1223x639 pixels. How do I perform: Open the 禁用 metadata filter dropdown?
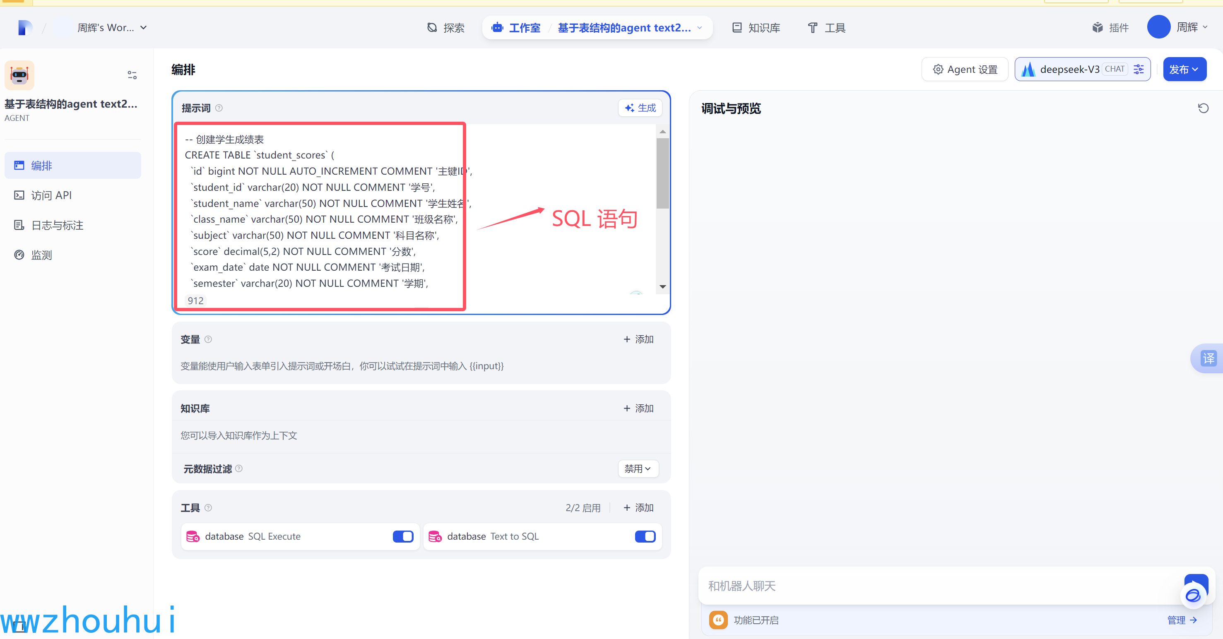tap(638, 468)
